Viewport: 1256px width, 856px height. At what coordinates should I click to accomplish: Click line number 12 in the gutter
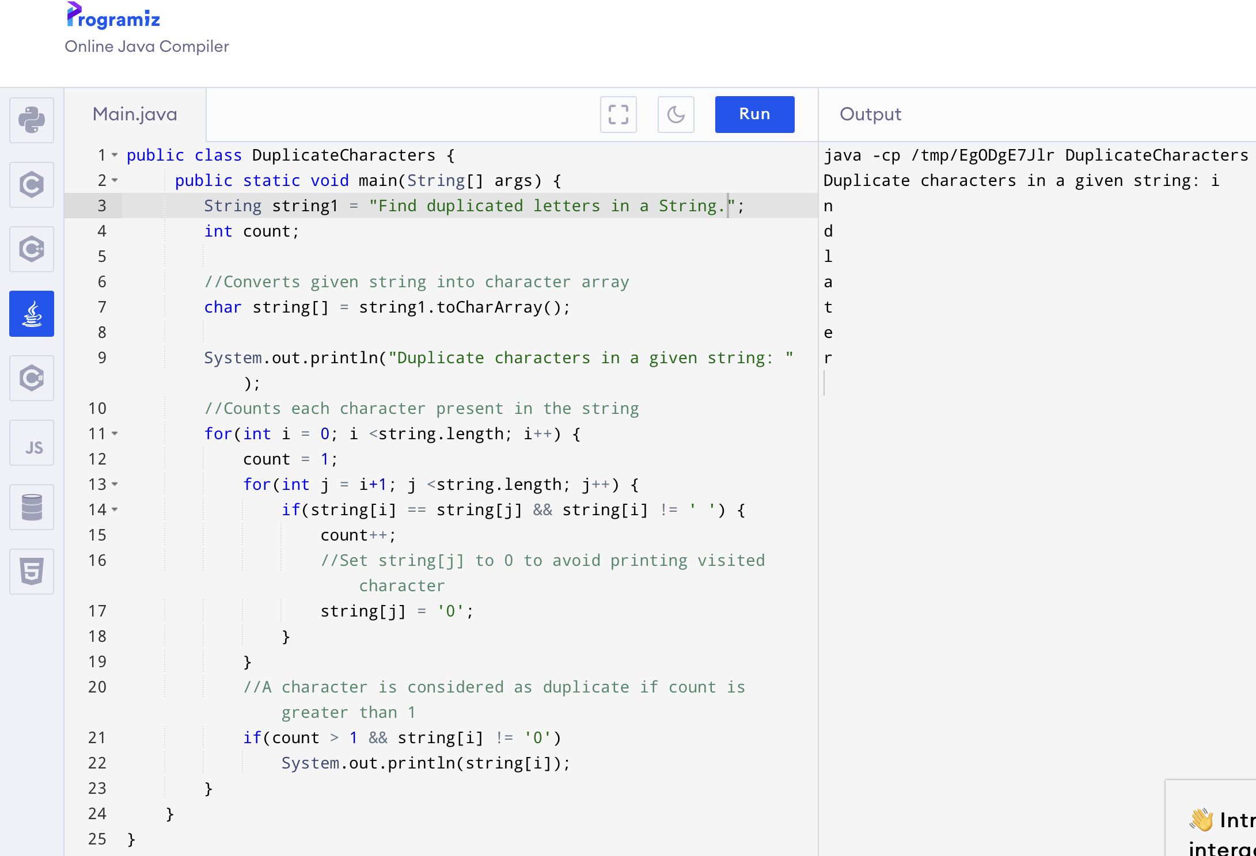point(97,459)
